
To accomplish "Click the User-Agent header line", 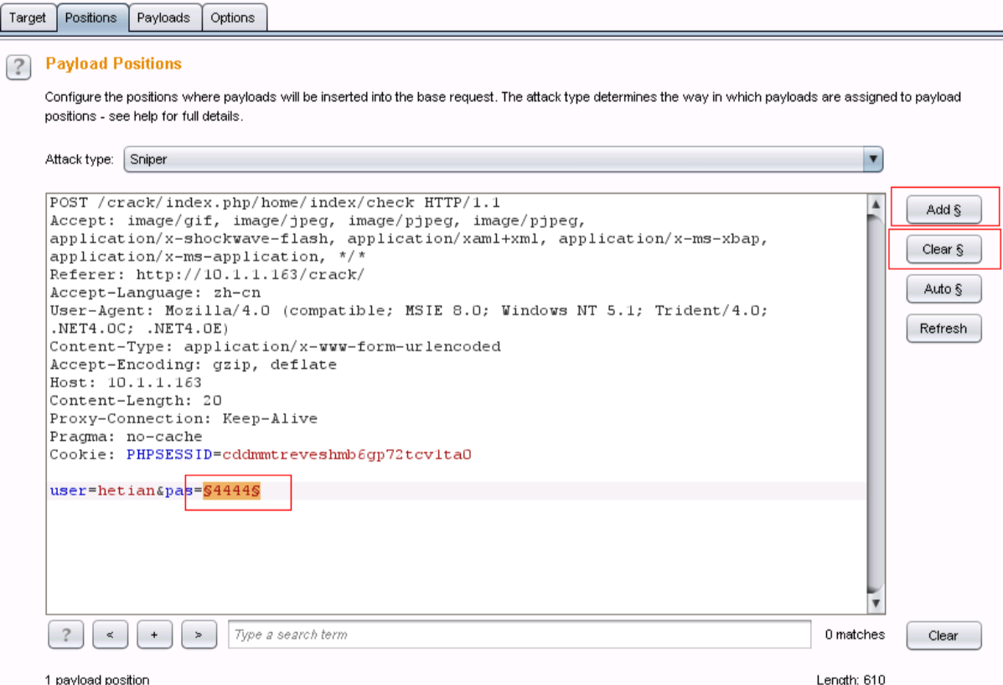I will point(409,310).
